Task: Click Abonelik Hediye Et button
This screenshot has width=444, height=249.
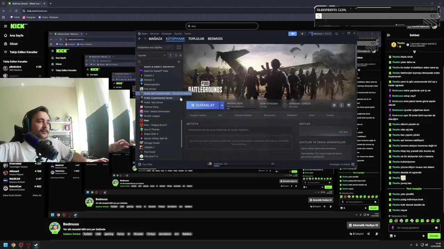Action: [x=364, y=225]
